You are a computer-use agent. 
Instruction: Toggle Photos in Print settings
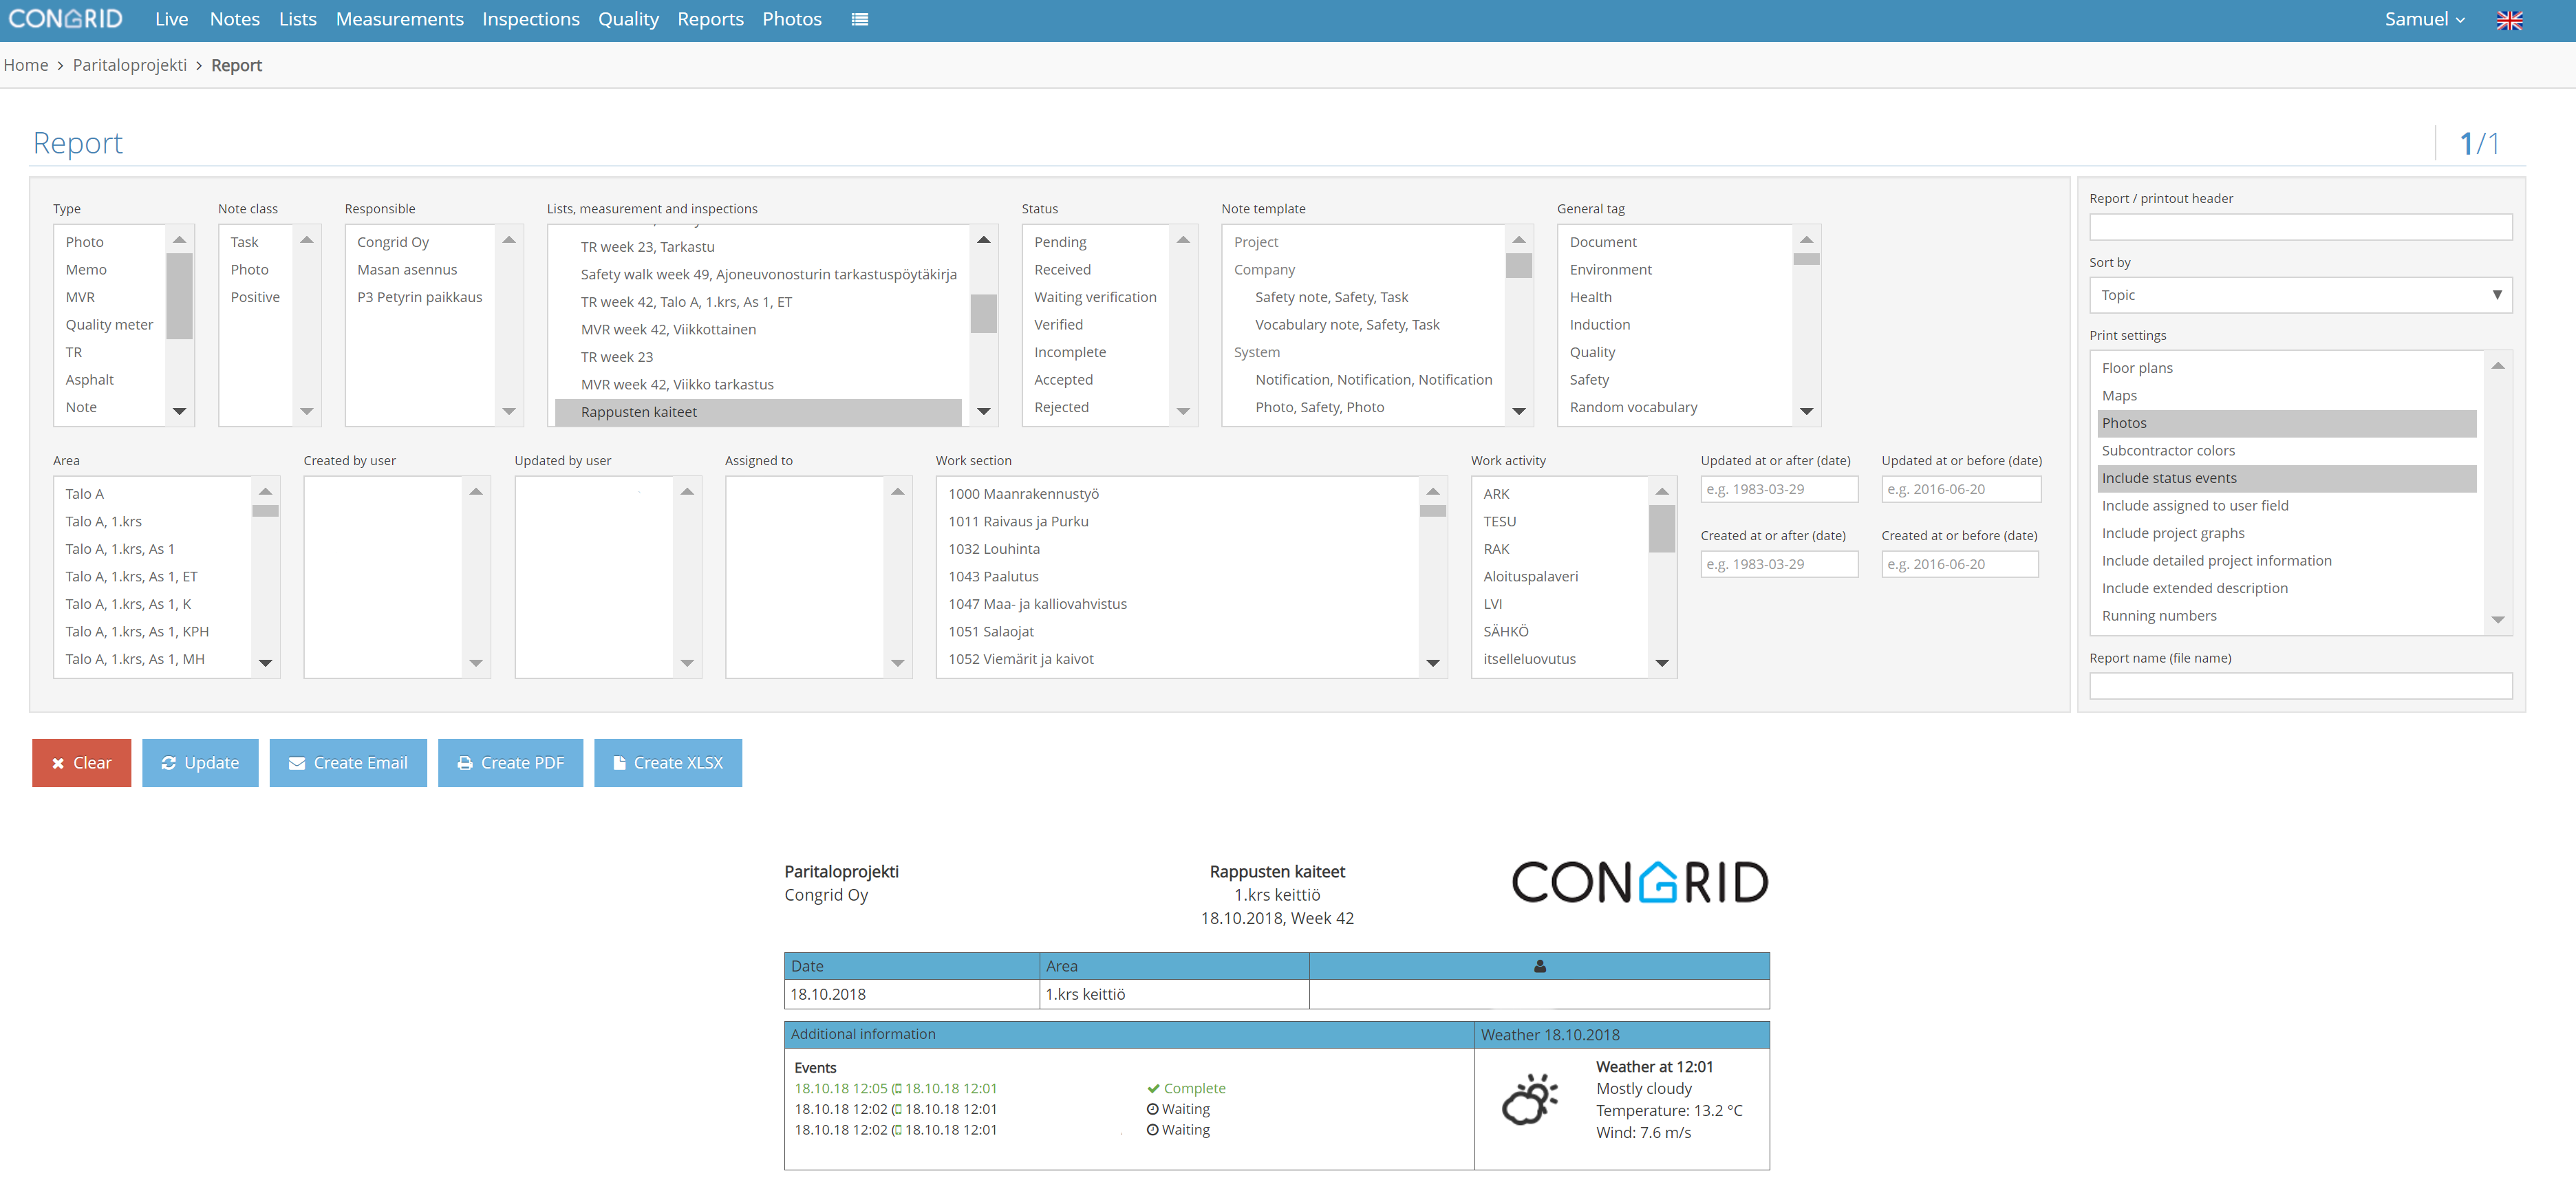(x=2286, y=423)
